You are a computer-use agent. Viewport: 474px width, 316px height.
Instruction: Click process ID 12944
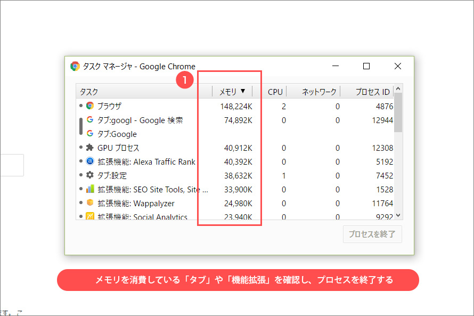pyautogui.click(x=382, y=120)
